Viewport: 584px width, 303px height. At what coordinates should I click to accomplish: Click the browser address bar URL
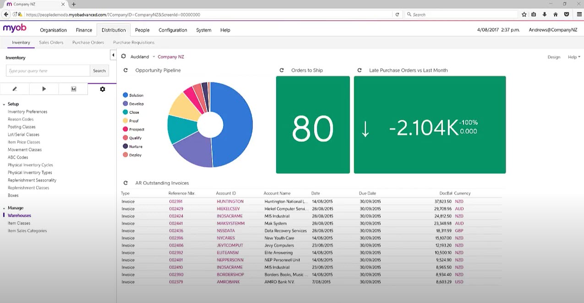point(113,15)
